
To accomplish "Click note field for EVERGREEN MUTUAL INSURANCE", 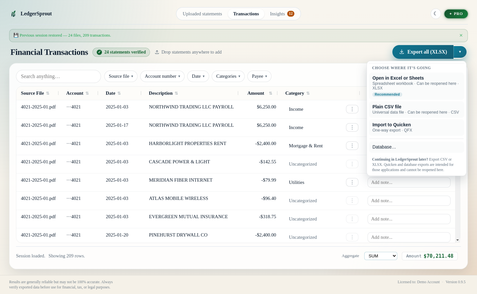I will coord(409,219).
